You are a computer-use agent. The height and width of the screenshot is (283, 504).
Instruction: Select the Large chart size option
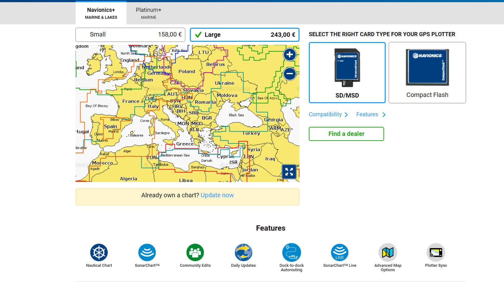pos(245,35)
